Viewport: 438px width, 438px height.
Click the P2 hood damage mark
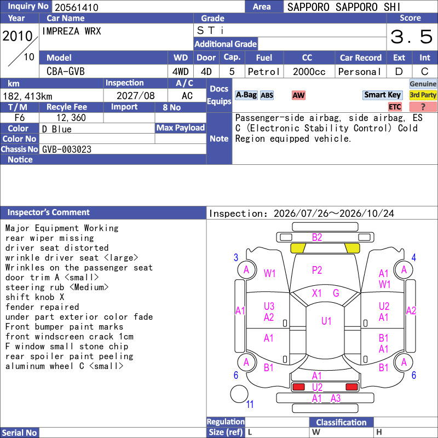(317, 270)
